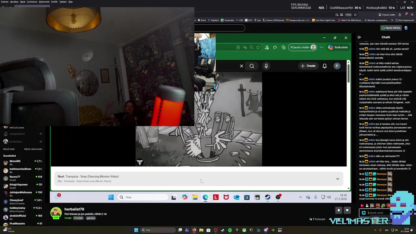Open Firefox hamburger application menu
This screenshot has width=416, height=234.
click(x=412, y=15)
